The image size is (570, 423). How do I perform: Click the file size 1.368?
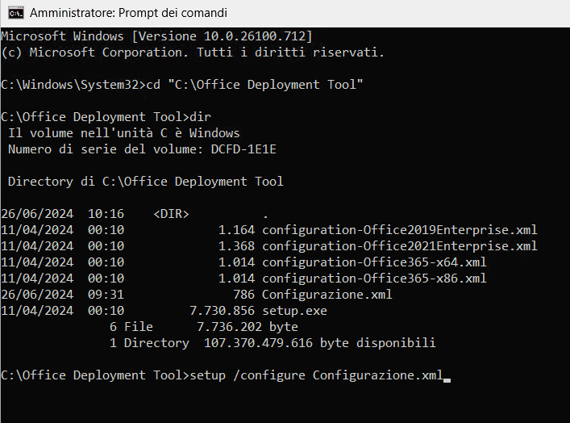coord(237,246)
